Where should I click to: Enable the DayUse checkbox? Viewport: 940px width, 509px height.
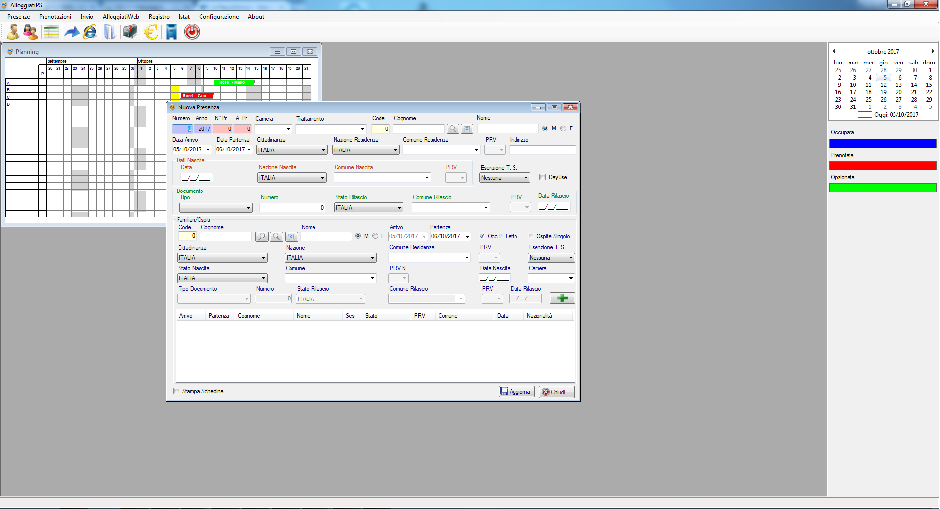tap(542, 177)
